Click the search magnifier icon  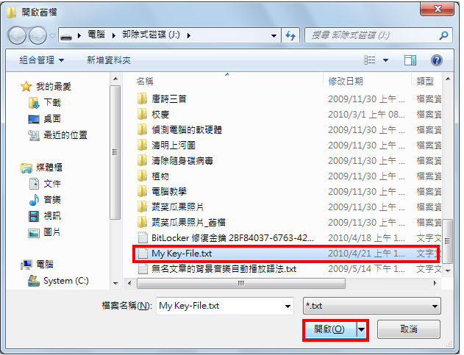point(443,35)
